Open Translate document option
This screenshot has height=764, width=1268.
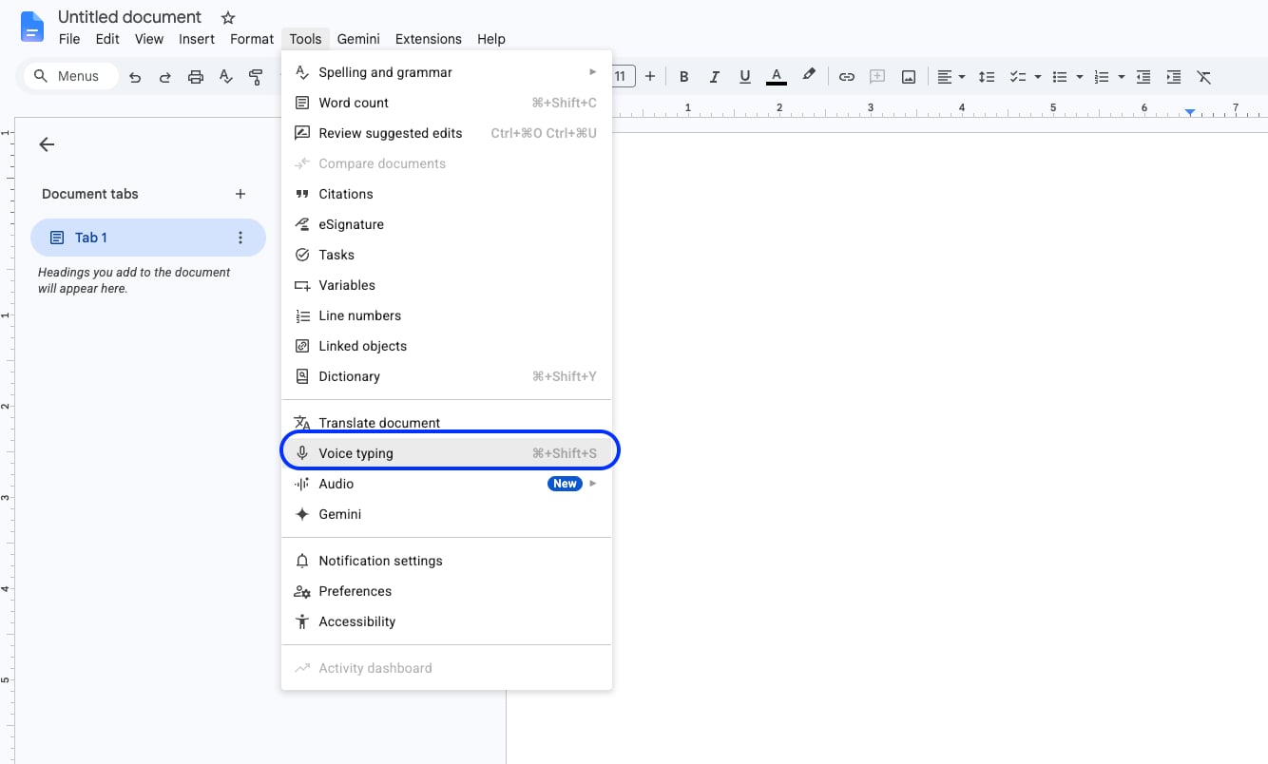(x=447, y=423)
